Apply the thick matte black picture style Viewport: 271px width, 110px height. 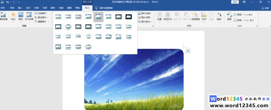(128, 17)
